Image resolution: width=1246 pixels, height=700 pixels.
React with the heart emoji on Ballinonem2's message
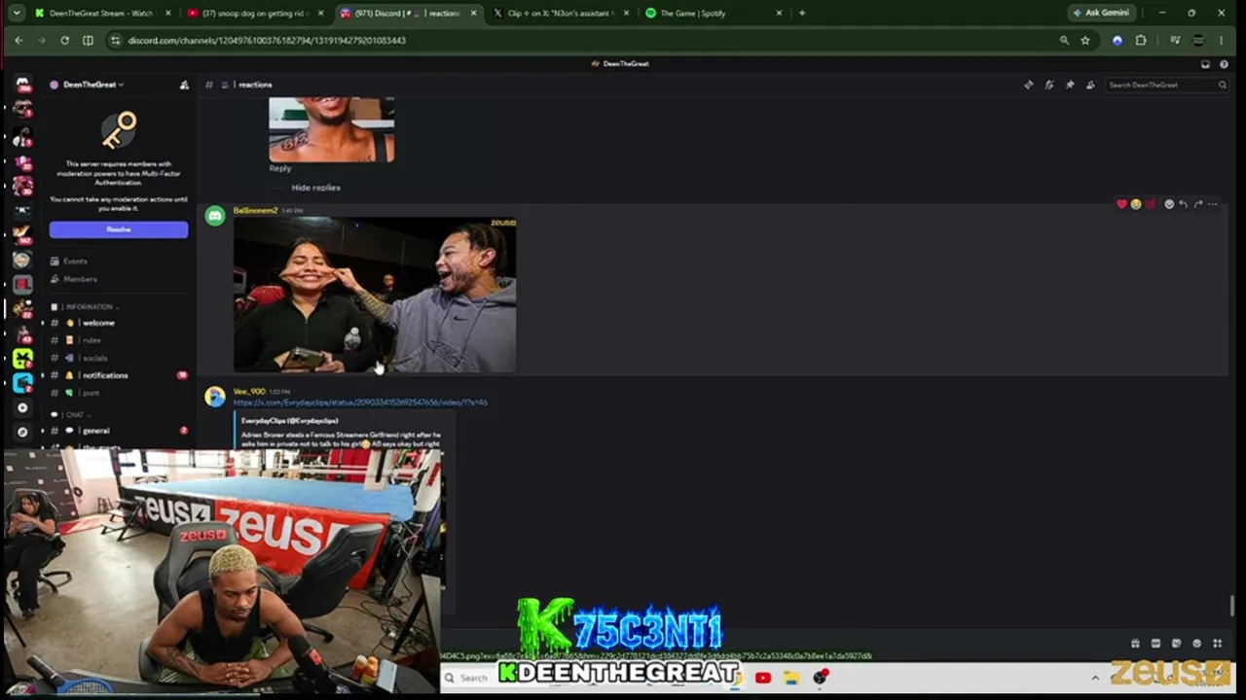pos(1121,204)
